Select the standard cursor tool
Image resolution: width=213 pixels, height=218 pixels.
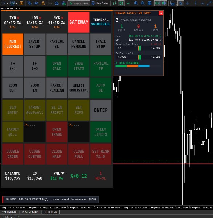(x=181, y=3)
